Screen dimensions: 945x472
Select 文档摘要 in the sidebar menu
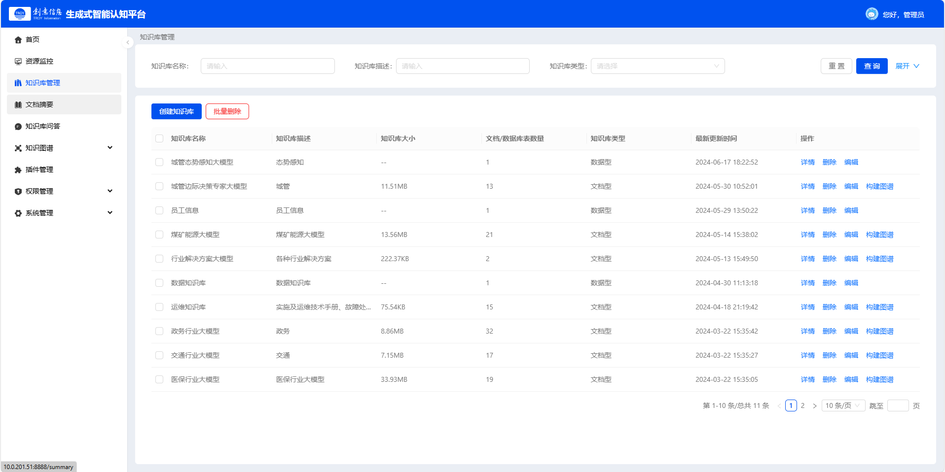click(x=64, y=104)
